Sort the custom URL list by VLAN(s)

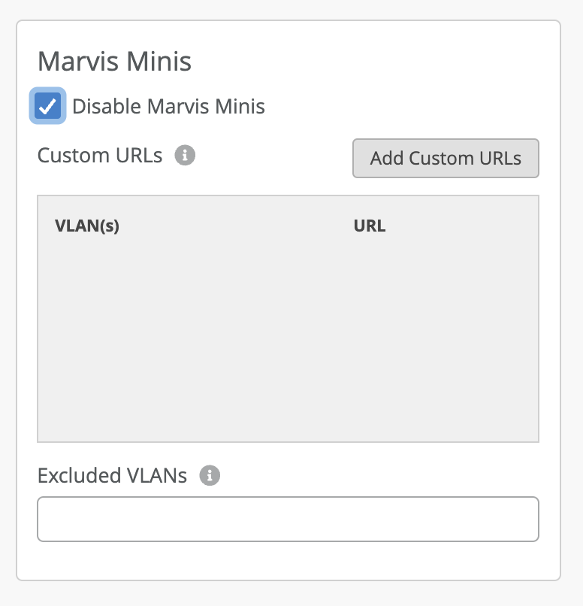tap(87, 226)
